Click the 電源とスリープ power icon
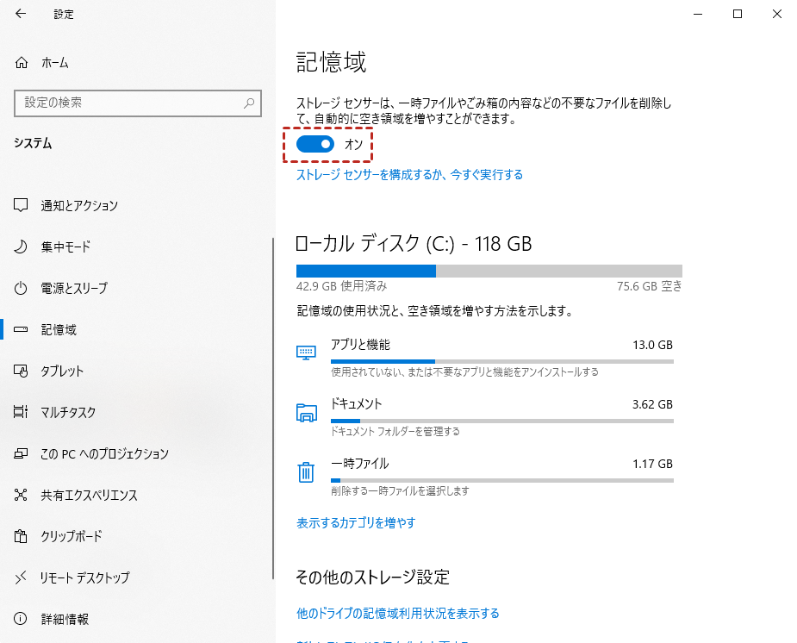 coord(21,288)
